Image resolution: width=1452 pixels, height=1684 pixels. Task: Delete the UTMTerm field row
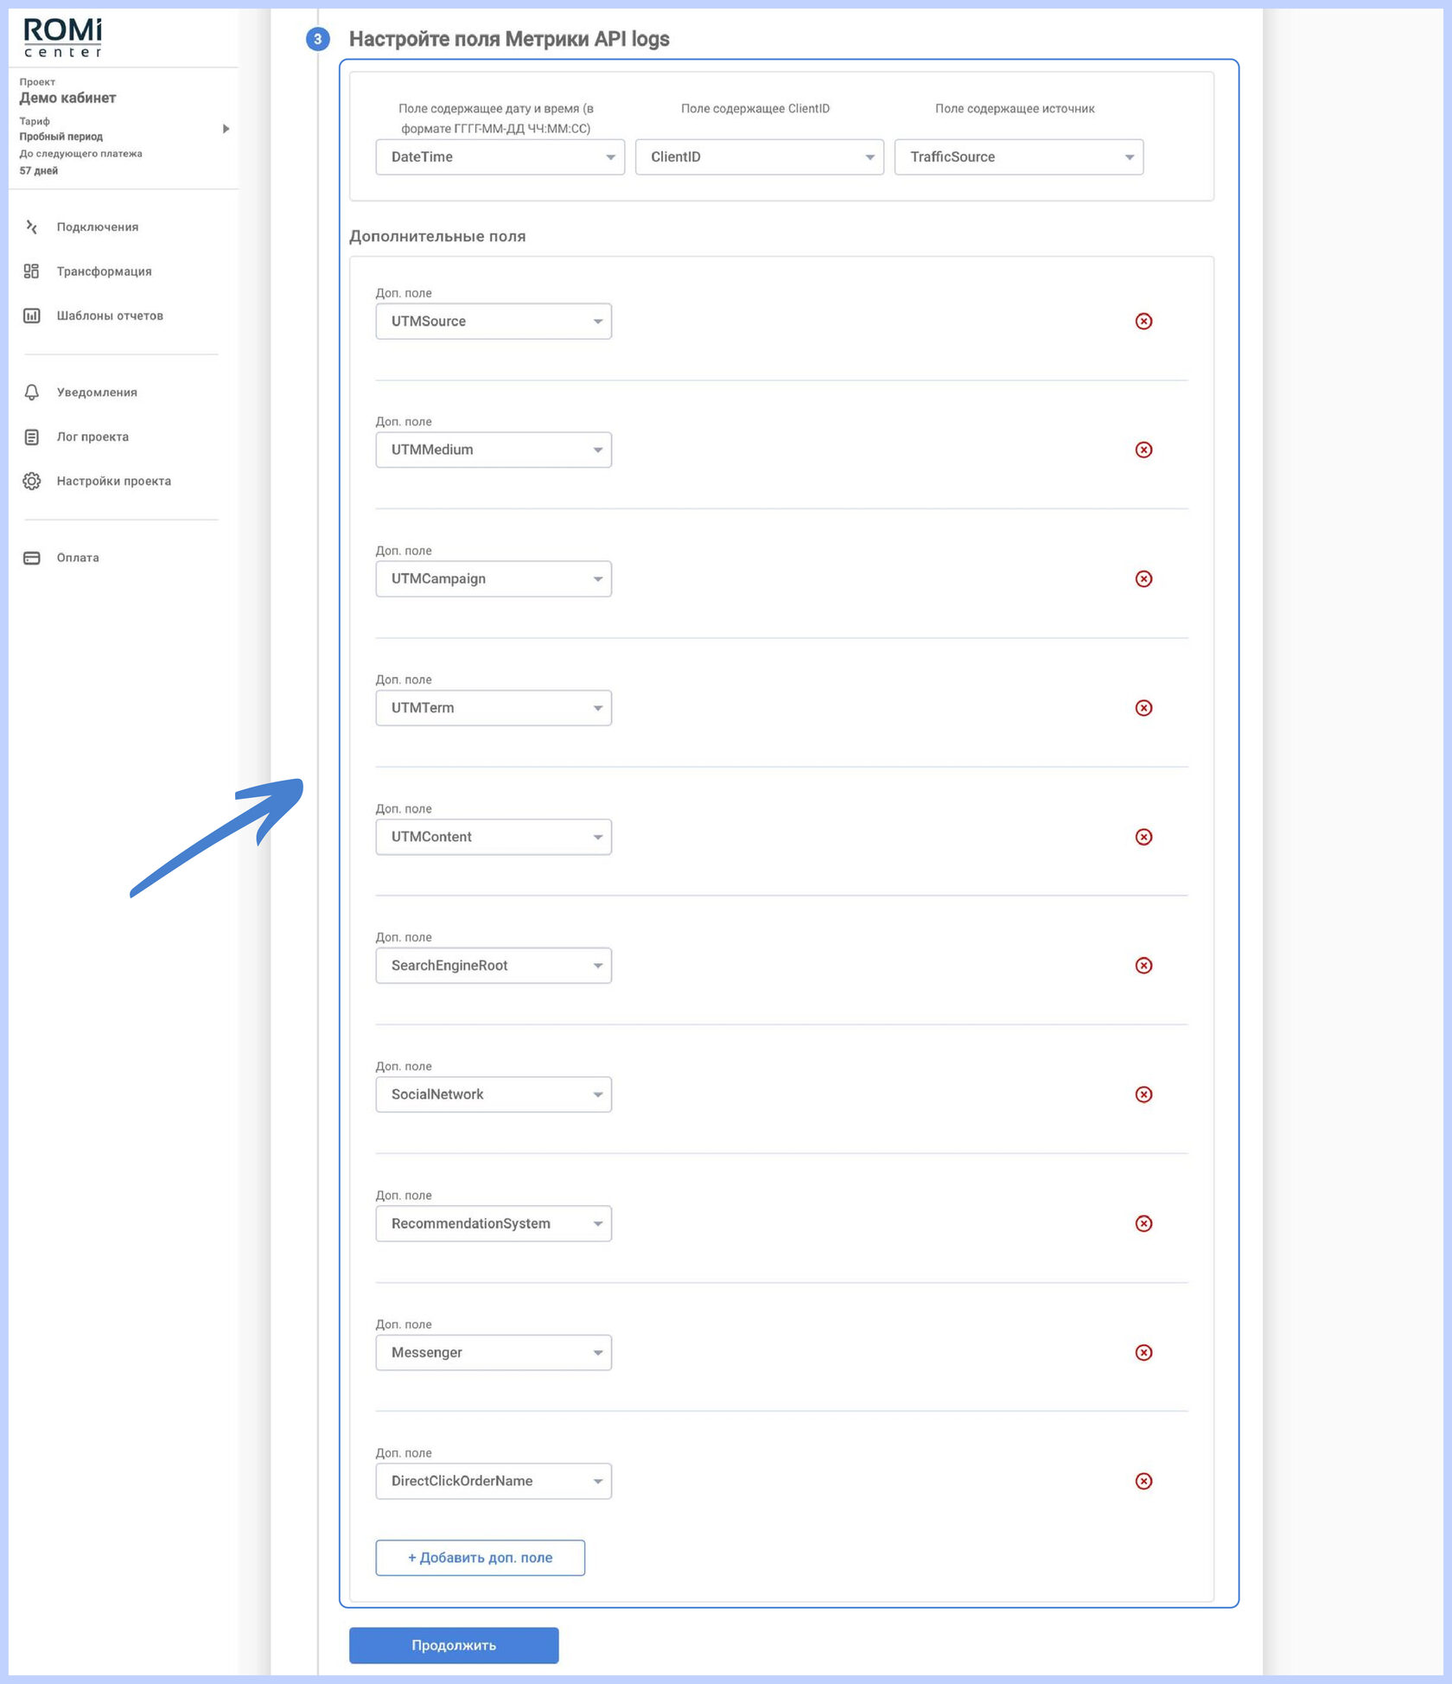[1143, 708]
